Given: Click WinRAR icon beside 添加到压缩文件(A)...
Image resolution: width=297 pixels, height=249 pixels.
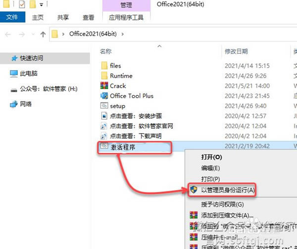Looking at the screenshot, I should (194, 215).
